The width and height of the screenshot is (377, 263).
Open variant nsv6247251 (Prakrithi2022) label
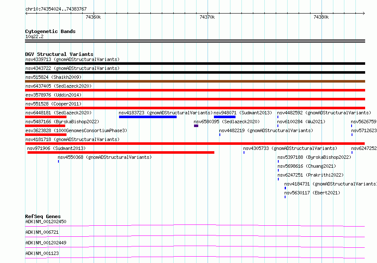click(310, 175)
